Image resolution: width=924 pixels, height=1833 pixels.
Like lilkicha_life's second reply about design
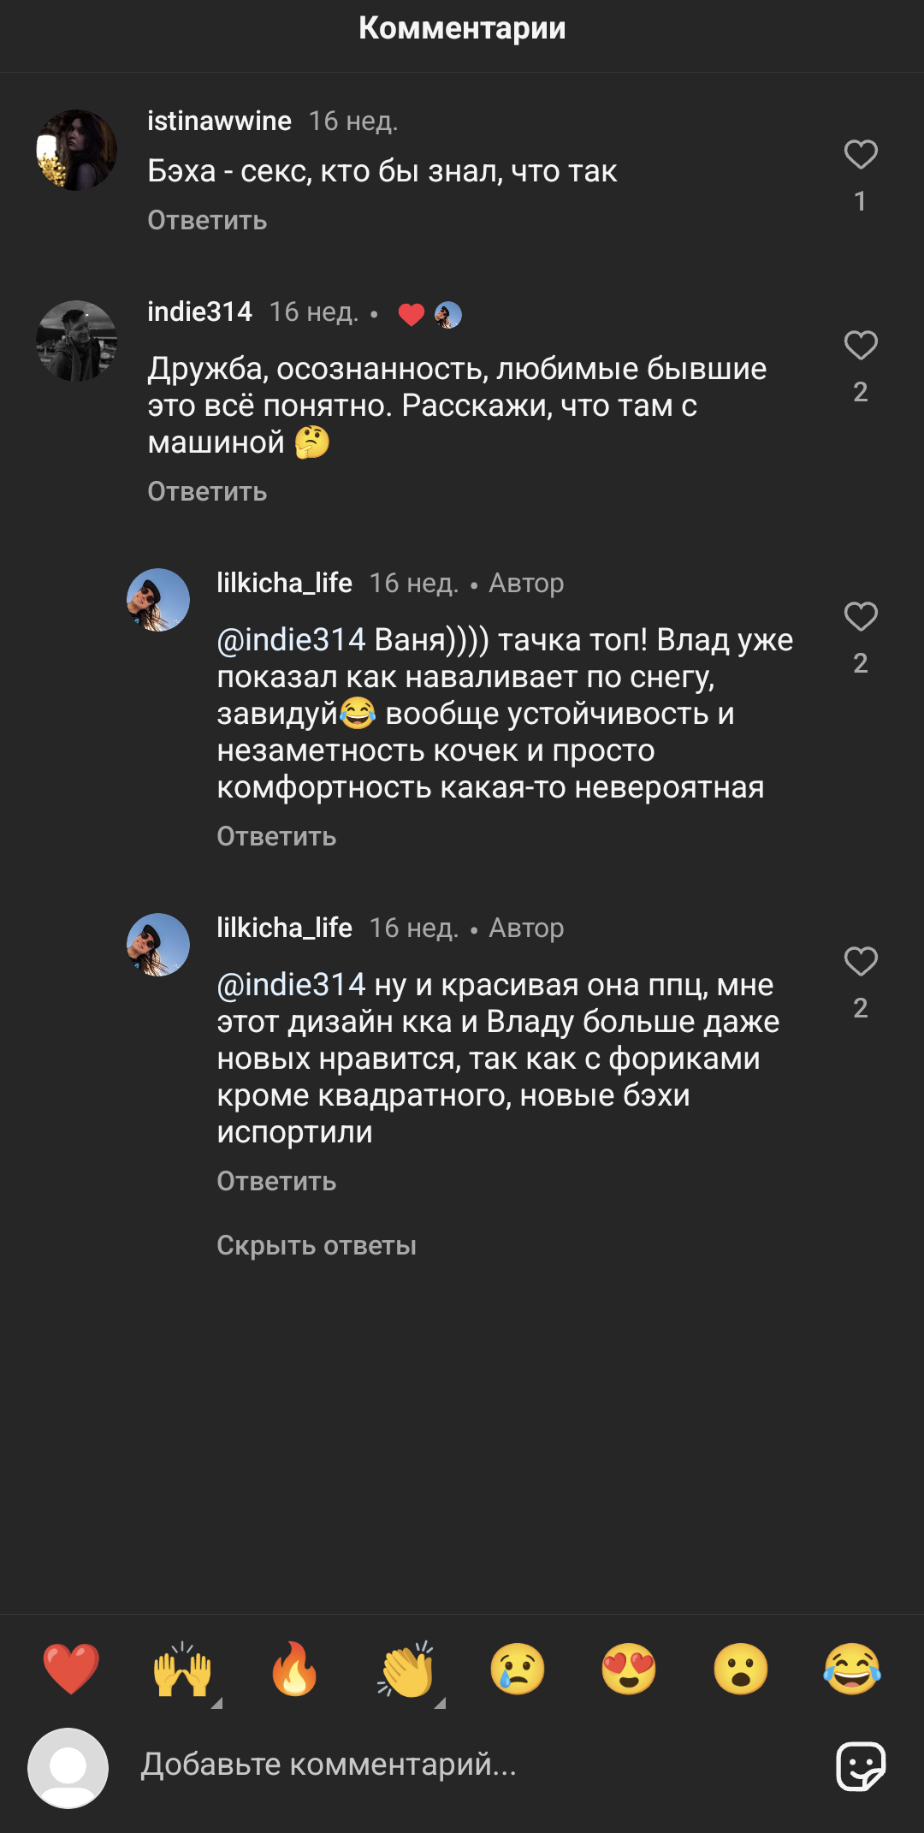(861, 962)
